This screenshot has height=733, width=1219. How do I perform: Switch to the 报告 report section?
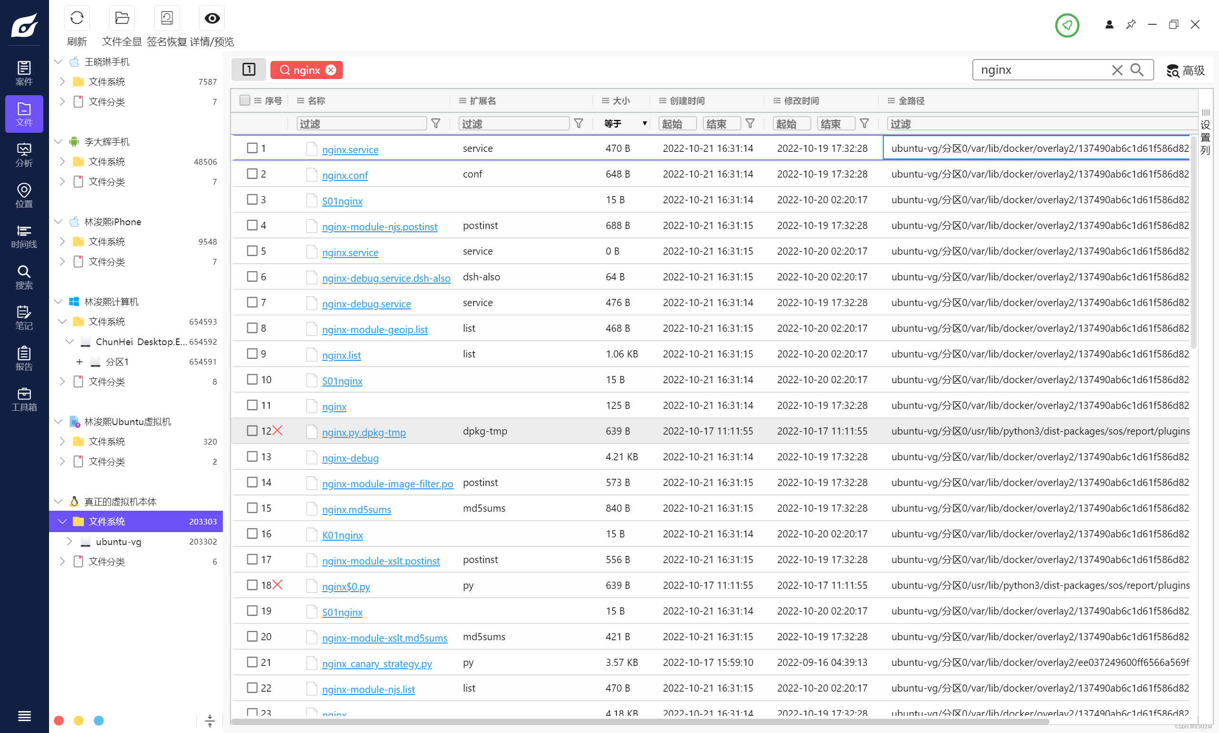pyautogui.click(x=24, y=358)
